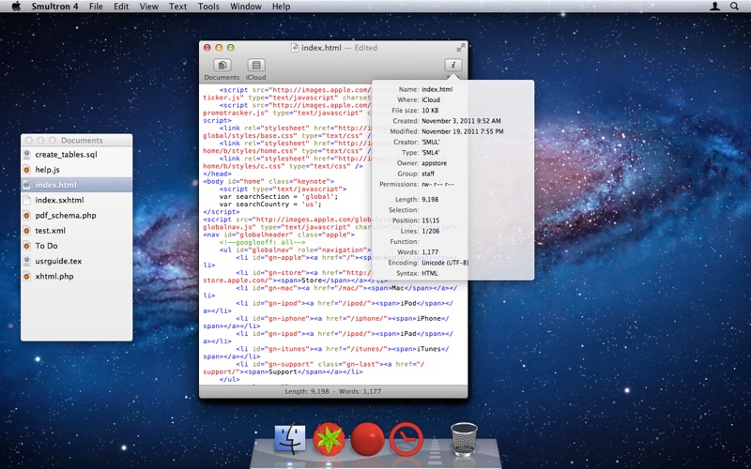Click the Where value iCloud in info popover
The height and width of the screenshot is (469, 751).
(431, 100)
